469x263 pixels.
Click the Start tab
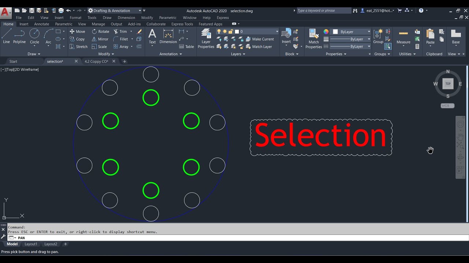point(13,61)
